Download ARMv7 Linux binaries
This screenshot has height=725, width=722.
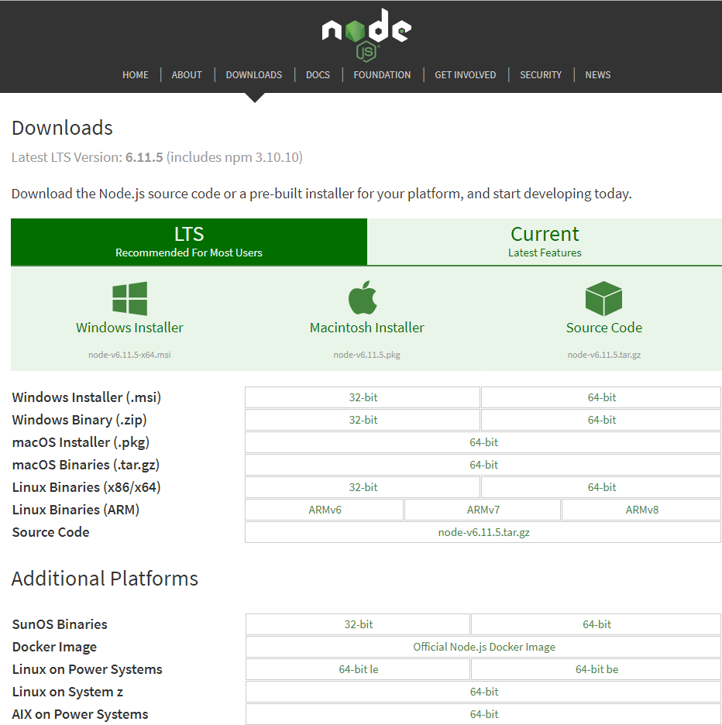pyautogui.click(x=483, y=510)
